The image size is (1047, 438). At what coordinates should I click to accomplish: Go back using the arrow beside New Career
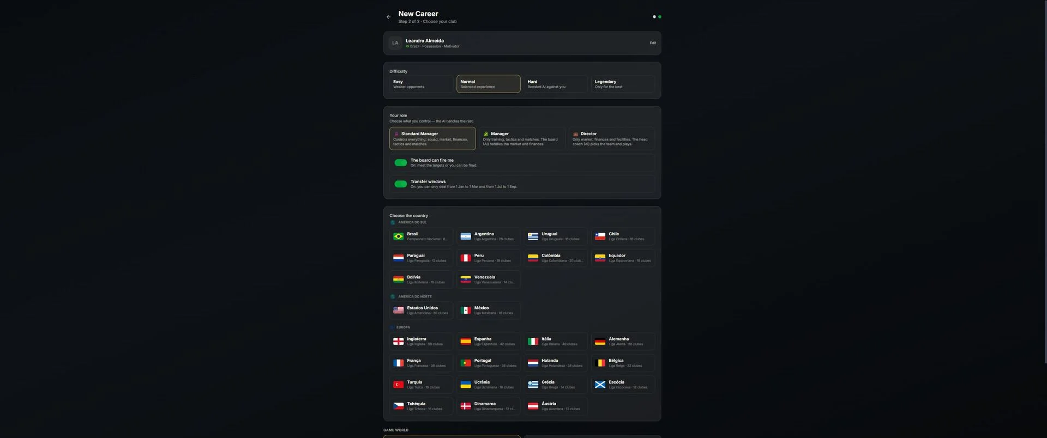point(388,17)
